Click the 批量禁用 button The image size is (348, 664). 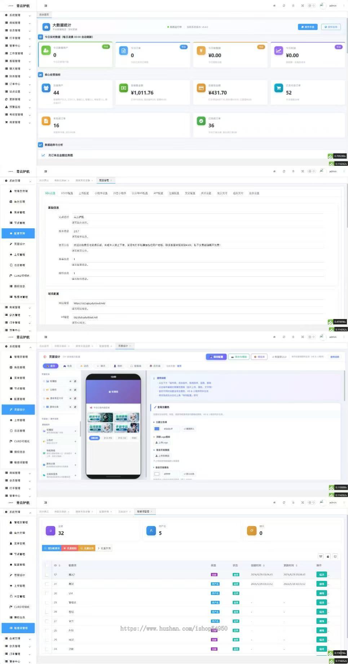[104, 548]
